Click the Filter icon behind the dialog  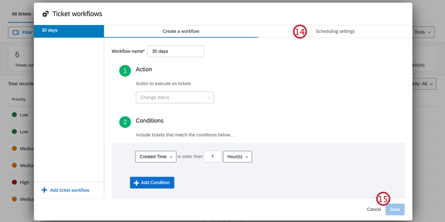click(16, 32)
